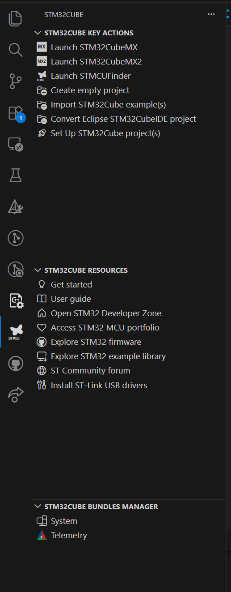Collapse the STM32CUBE KEY ACTIONS section
Screen dimensions: 231x592
point(38,33)
